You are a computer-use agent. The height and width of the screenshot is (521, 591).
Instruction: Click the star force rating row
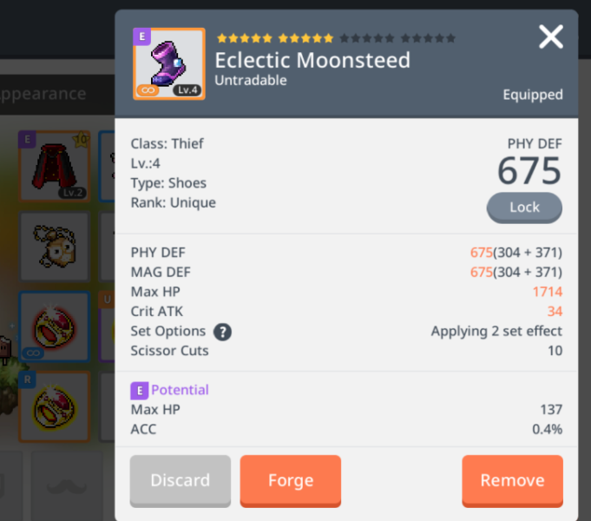(x=336, y=38)
